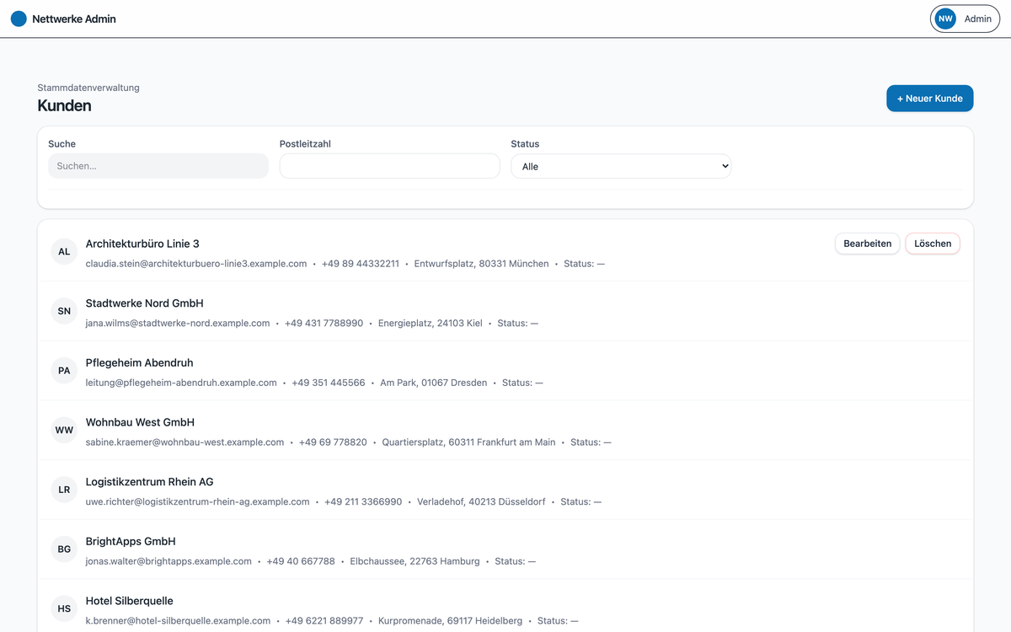Click email leitung@pflegeheim-abendruh.example.com

[x=181, y=383]
